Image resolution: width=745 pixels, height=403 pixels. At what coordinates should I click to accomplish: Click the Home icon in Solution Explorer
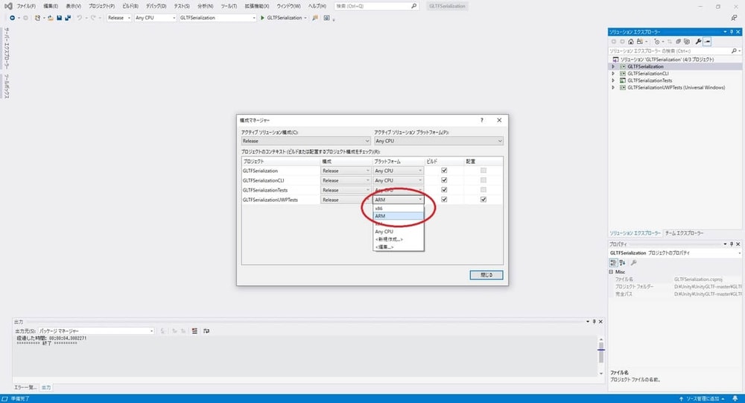tap(631, 42)
